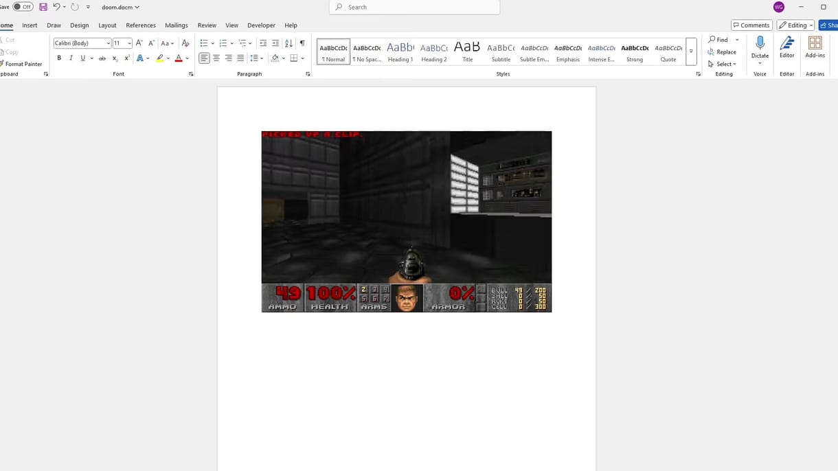Open the Help tab
Screen dimensions: 838x471
tap(291, 25)
